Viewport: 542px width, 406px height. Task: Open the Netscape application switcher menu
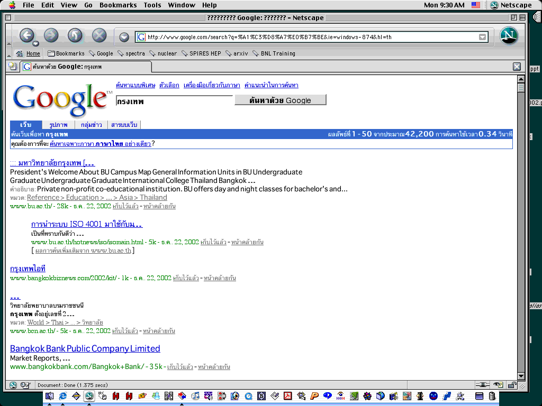pos(511,5)
